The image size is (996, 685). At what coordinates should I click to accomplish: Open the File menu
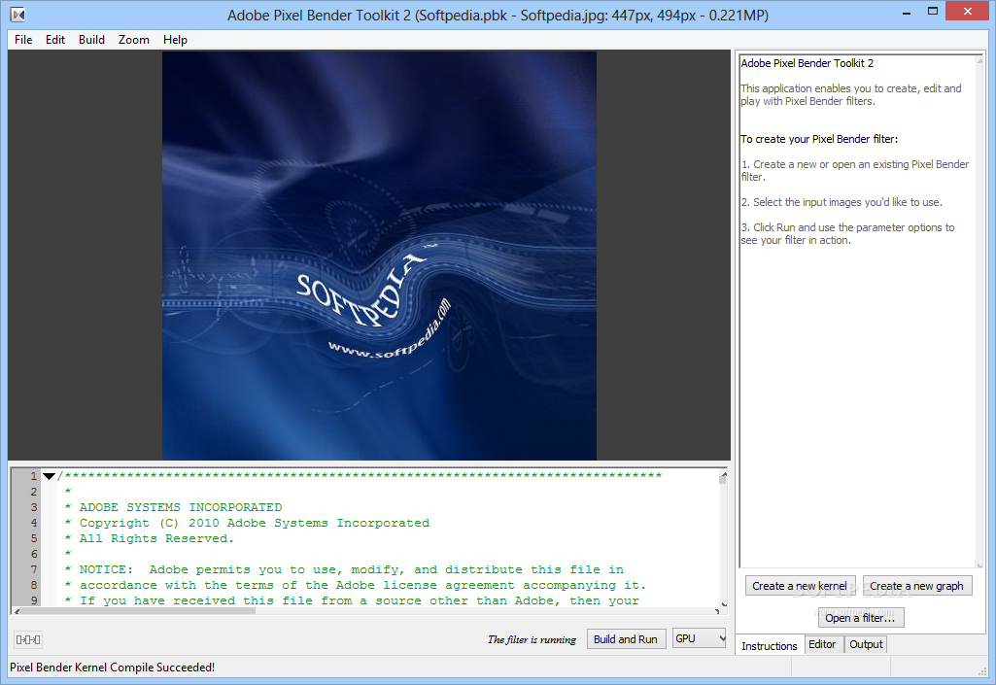tap(23, 40)
